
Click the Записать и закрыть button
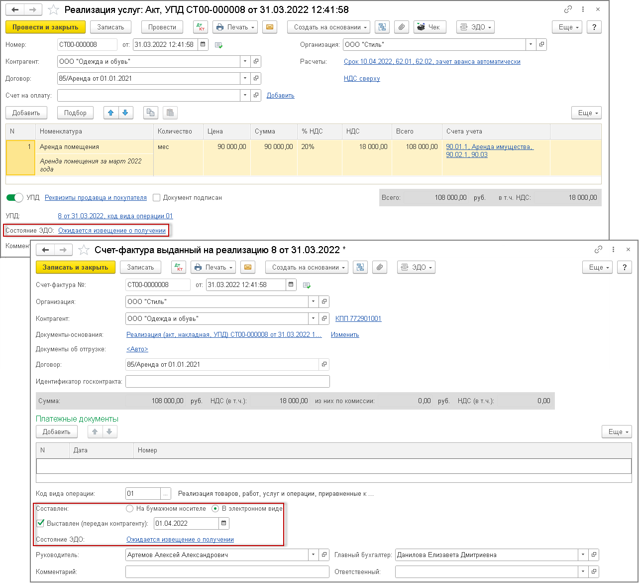[x=76, y=267]
